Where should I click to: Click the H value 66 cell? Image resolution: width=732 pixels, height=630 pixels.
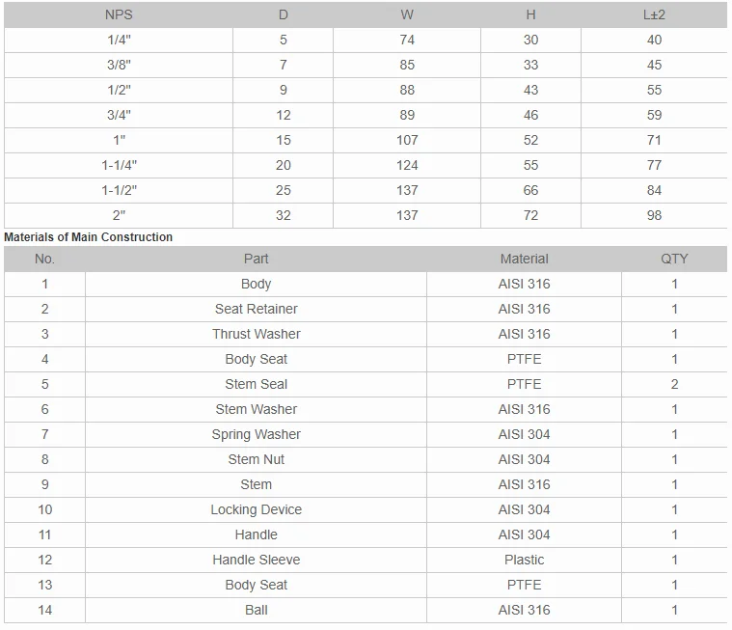[x=530, y=190]
